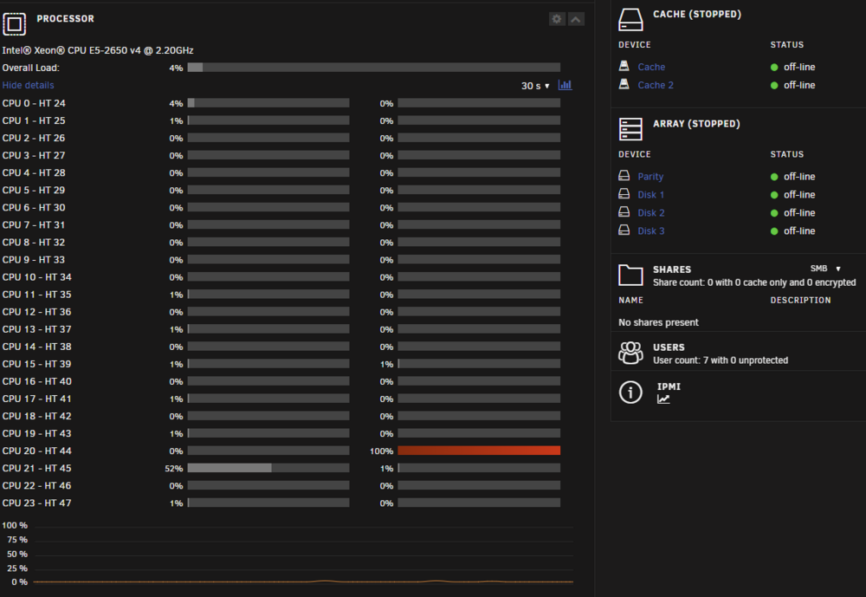Click the CPU 21 load bar
The height and width of the screenshot is (597, 866).
tap(268, 468)
